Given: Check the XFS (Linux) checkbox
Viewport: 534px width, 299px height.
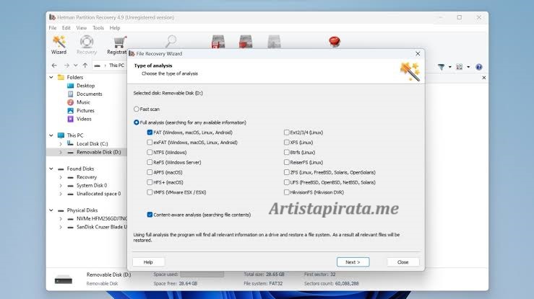Looking at the screenshot, I should [x=286, y=142].
